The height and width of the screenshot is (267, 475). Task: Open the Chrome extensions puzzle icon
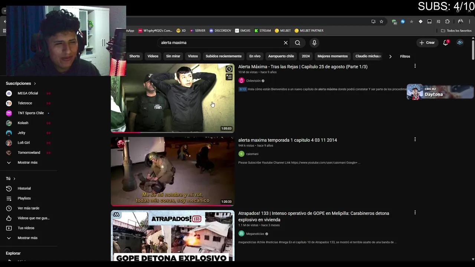click(447, 22)
